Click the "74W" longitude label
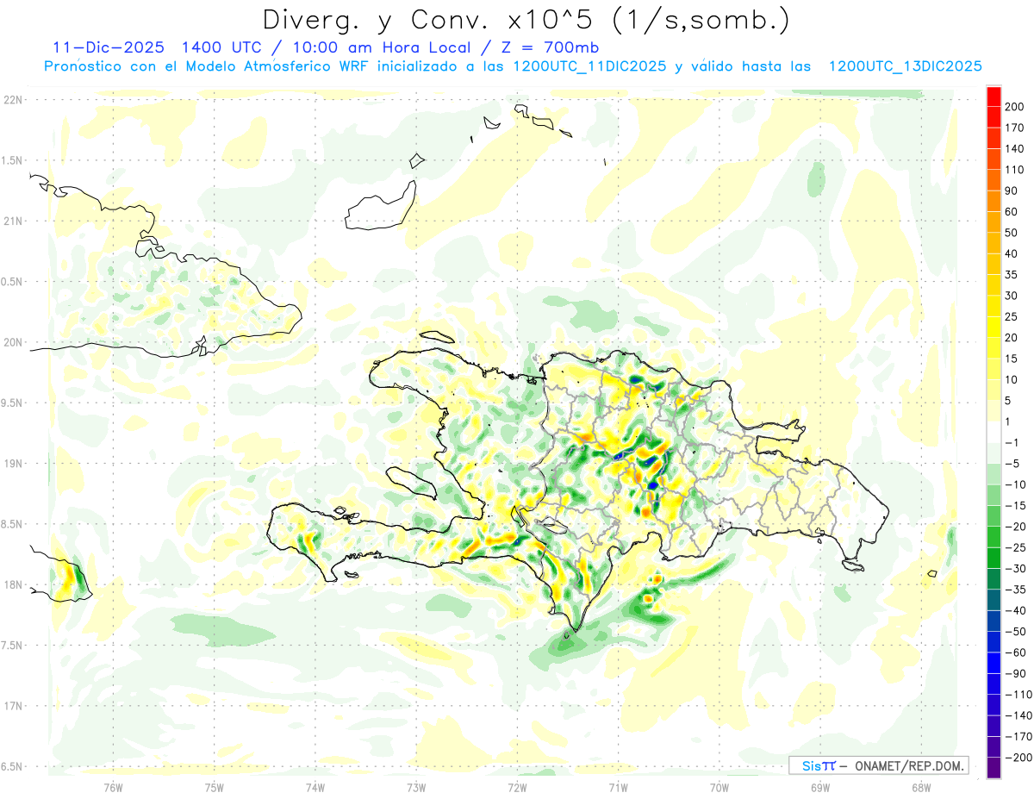This screenshot has width=1034, height=799. click(x=315, y=788)
